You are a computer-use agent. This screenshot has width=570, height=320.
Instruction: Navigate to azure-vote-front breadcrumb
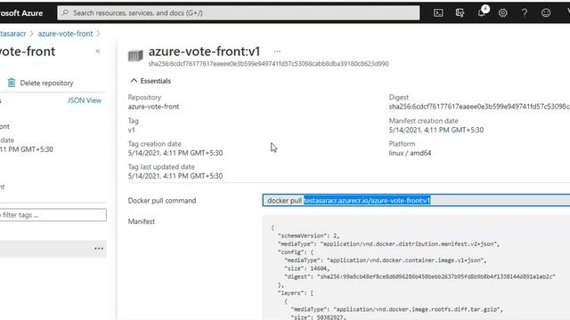click(65, 34)
